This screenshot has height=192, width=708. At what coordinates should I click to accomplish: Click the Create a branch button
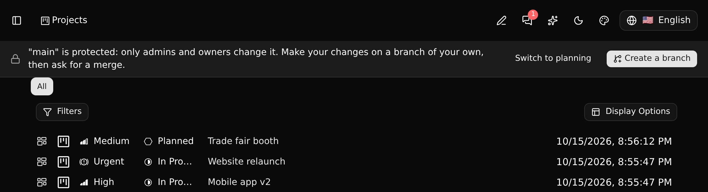(x=652, y=59)
